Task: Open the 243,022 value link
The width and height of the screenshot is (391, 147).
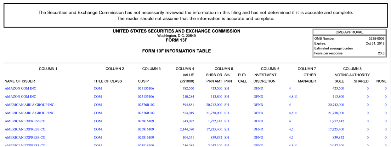Action: (x=187, y=121)
